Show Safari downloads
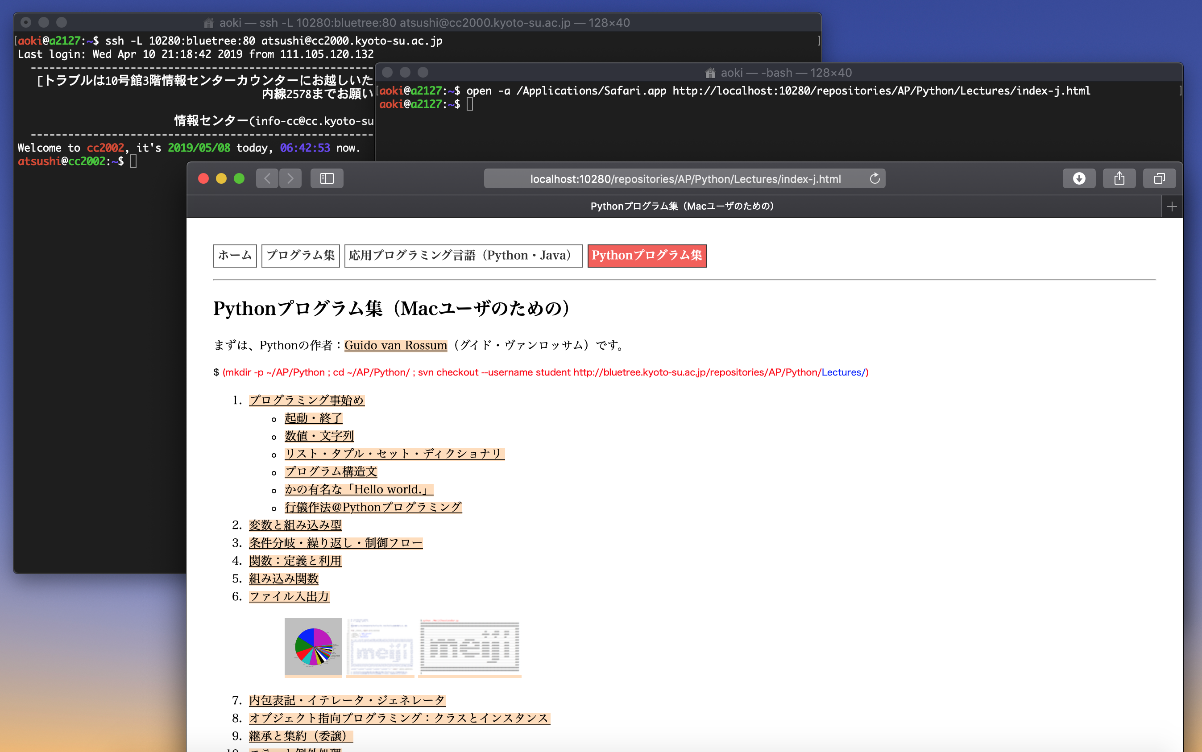The width and height of the screenshot is (1202, 752). [1078, 178]
